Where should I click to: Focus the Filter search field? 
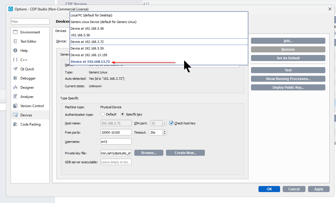tap(30, 21)
